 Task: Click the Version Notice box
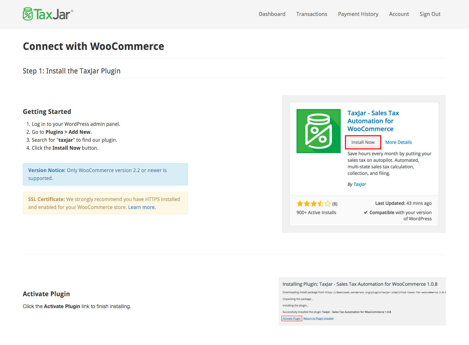point(105,174)
